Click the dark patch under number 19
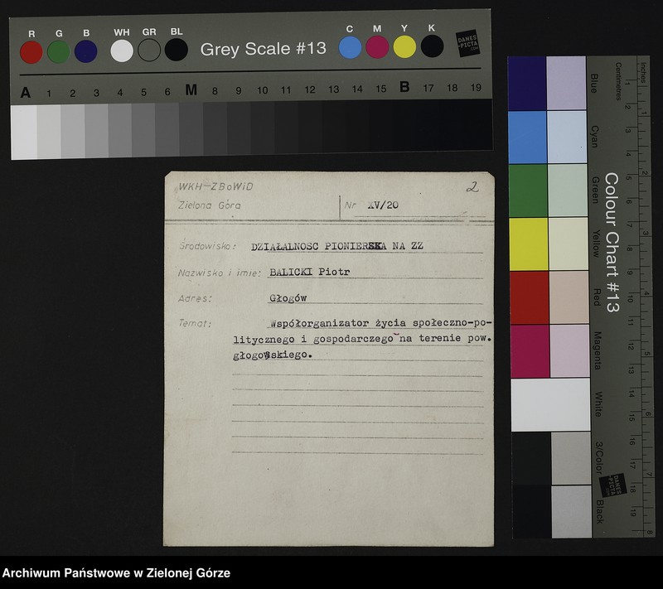The width and height of the screenshot is (663, 589). click(x=477, y=128)
